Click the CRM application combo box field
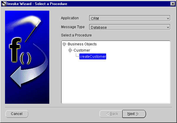The width and height of the screenshot is (177, 123). click(x=127, y=18)
